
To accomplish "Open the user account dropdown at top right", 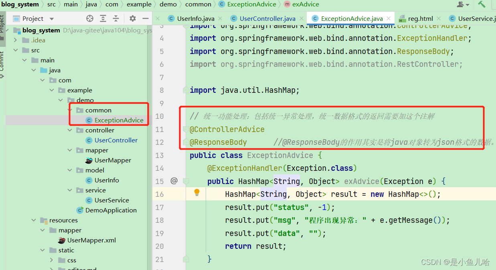I will tap(463, 4).
